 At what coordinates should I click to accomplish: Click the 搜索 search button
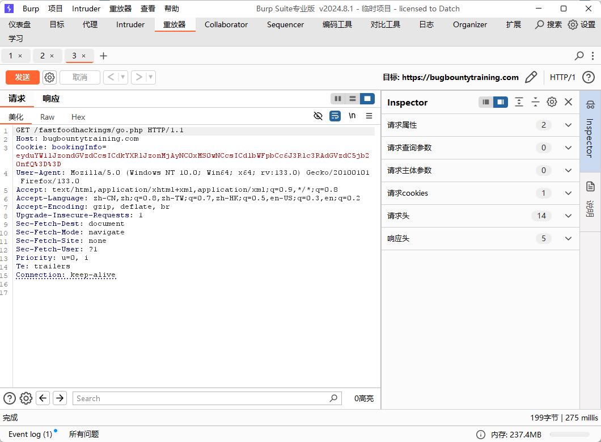(548, 24)
